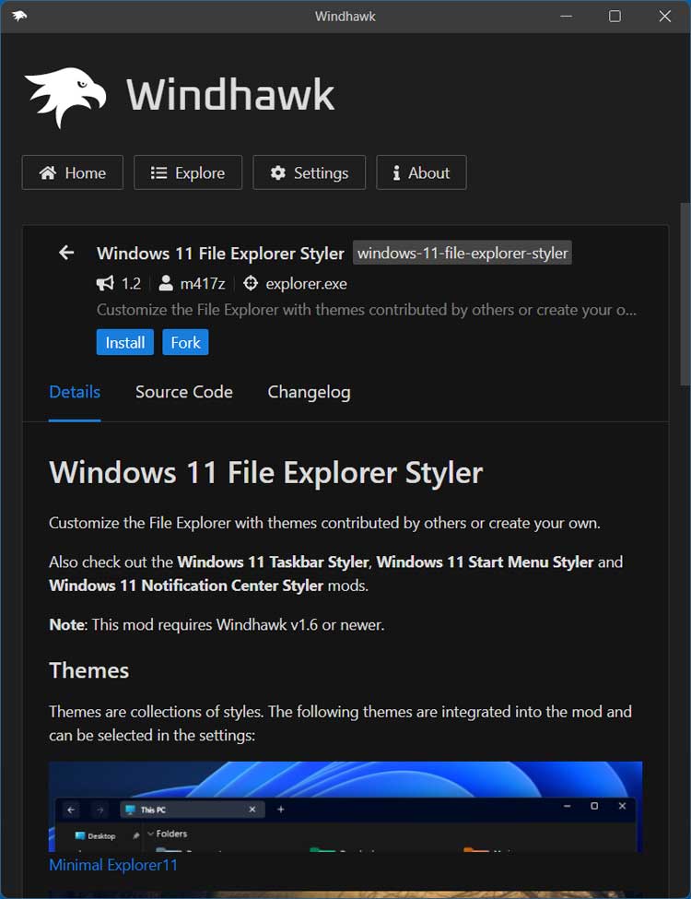
Task: Switch to the Source Code tab
Action: pos(184,392)
